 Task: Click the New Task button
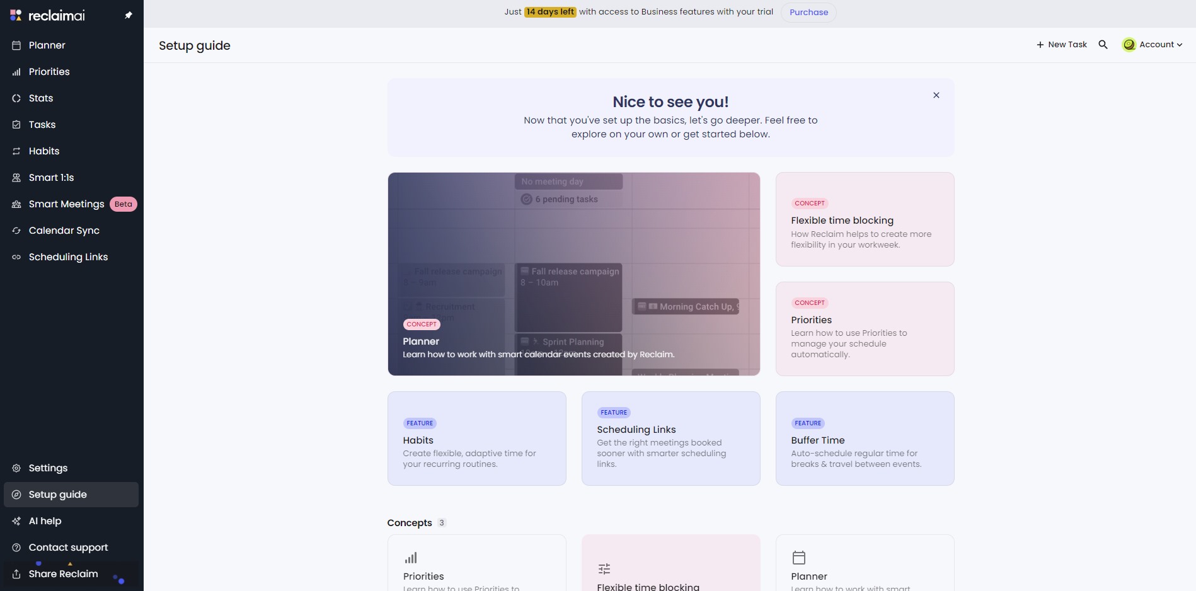click(1062, 45)
